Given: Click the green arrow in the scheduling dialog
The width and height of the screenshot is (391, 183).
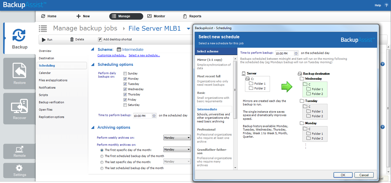Looking at the screenshot, I should point(287,87).
